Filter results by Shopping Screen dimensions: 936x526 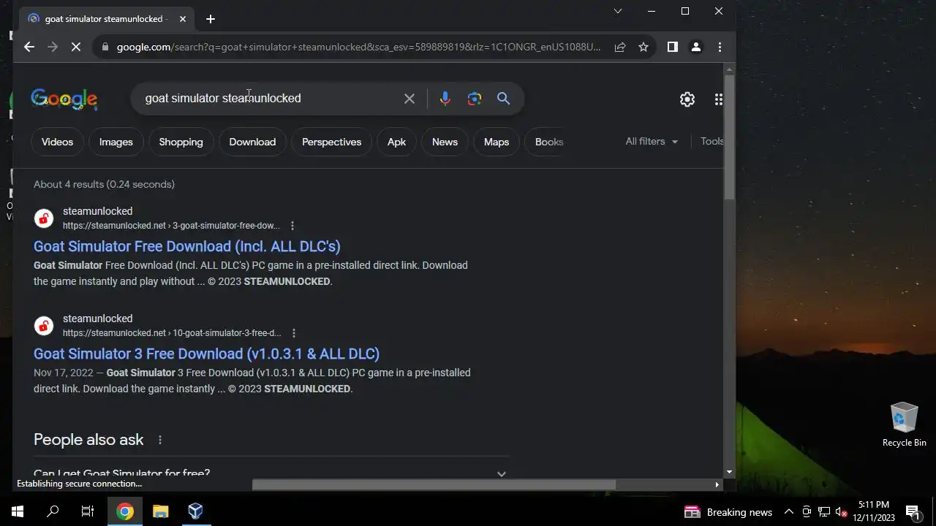[181, 142]
